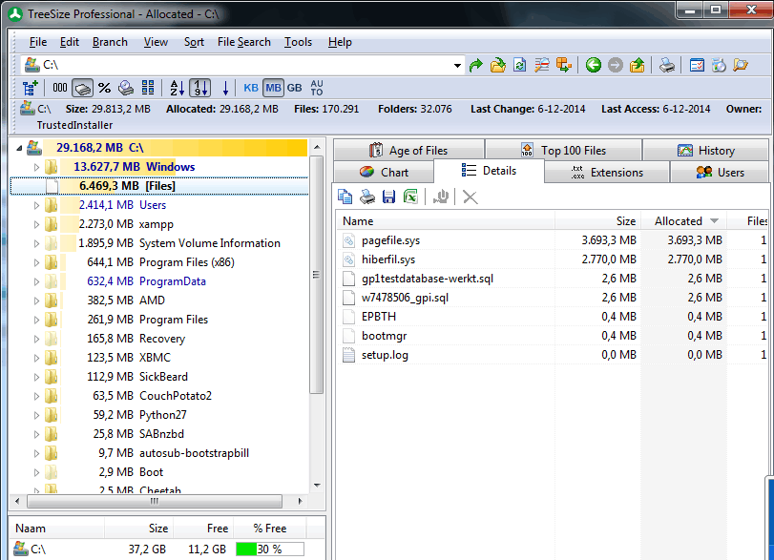The image size is (774, 560).
Task: Copy details list with copy icon
Action: tap(345, 197)
